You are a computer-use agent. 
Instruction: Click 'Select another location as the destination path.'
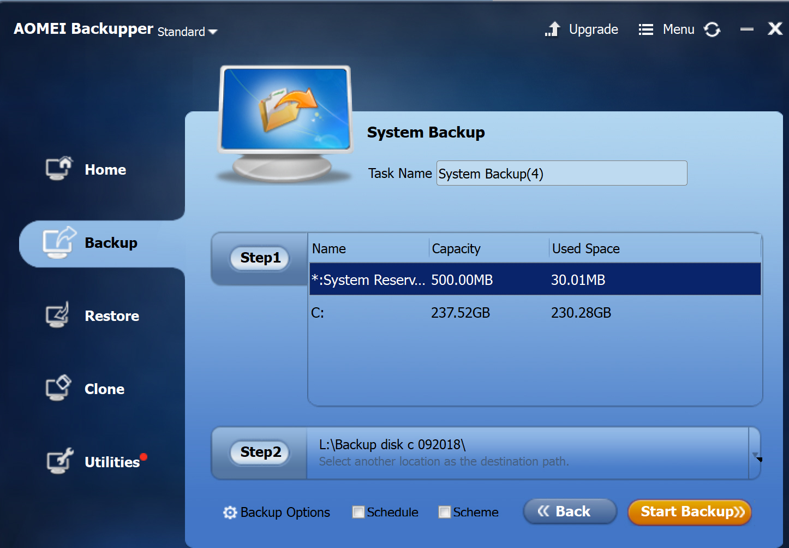(444, 462)
